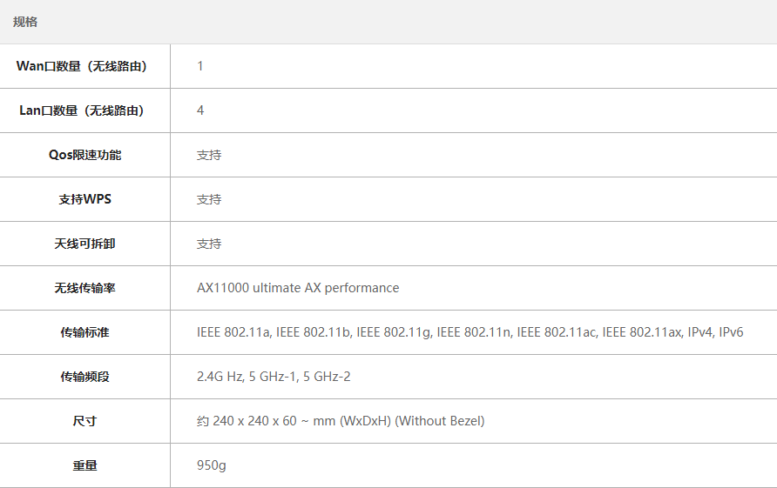Select the 无线传输率 label
The height and width of the screenshot is (488, 777).
(84, 288)
